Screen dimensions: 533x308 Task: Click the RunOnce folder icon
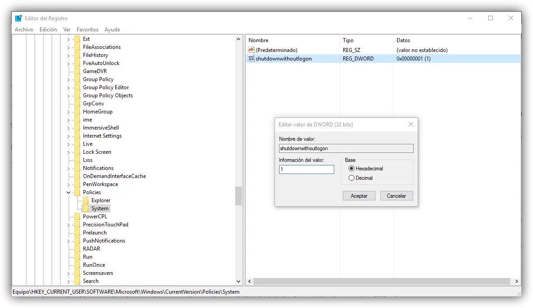[x=78, y=265]
